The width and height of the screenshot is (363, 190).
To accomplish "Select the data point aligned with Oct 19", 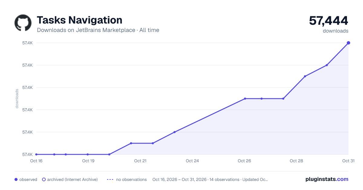I will tap(87, 154).
